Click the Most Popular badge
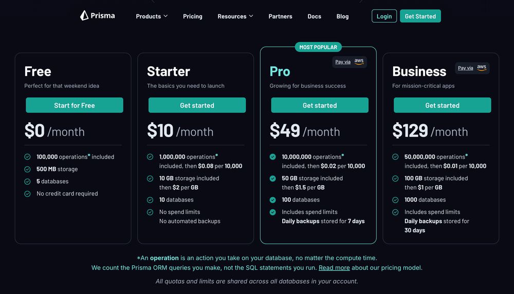 [318, 47]
